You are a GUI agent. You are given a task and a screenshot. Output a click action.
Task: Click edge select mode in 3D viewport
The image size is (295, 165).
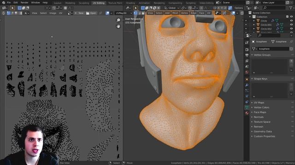tap(139, 13)
